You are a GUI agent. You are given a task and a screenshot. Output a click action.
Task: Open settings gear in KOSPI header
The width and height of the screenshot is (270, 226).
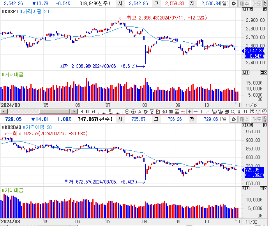pos(234,4)
